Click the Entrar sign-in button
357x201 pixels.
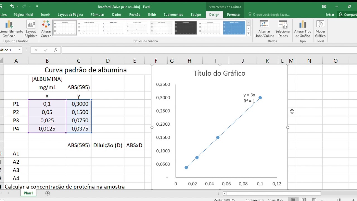330,15
